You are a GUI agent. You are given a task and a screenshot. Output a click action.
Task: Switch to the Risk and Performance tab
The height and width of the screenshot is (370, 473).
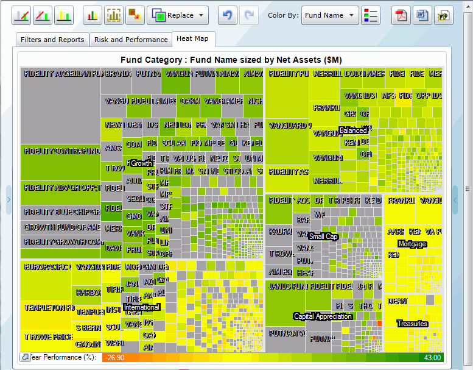131,40
